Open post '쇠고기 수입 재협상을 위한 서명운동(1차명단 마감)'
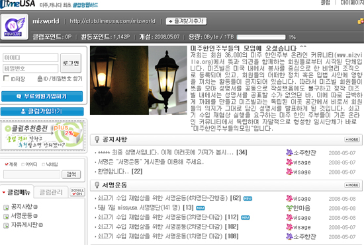This screenshot has width=364, height=245. pos(160,236)
